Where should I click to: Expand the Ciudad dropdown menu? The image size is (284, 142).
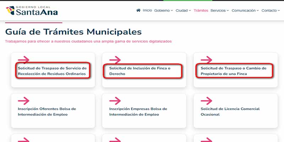click(183, 11)
